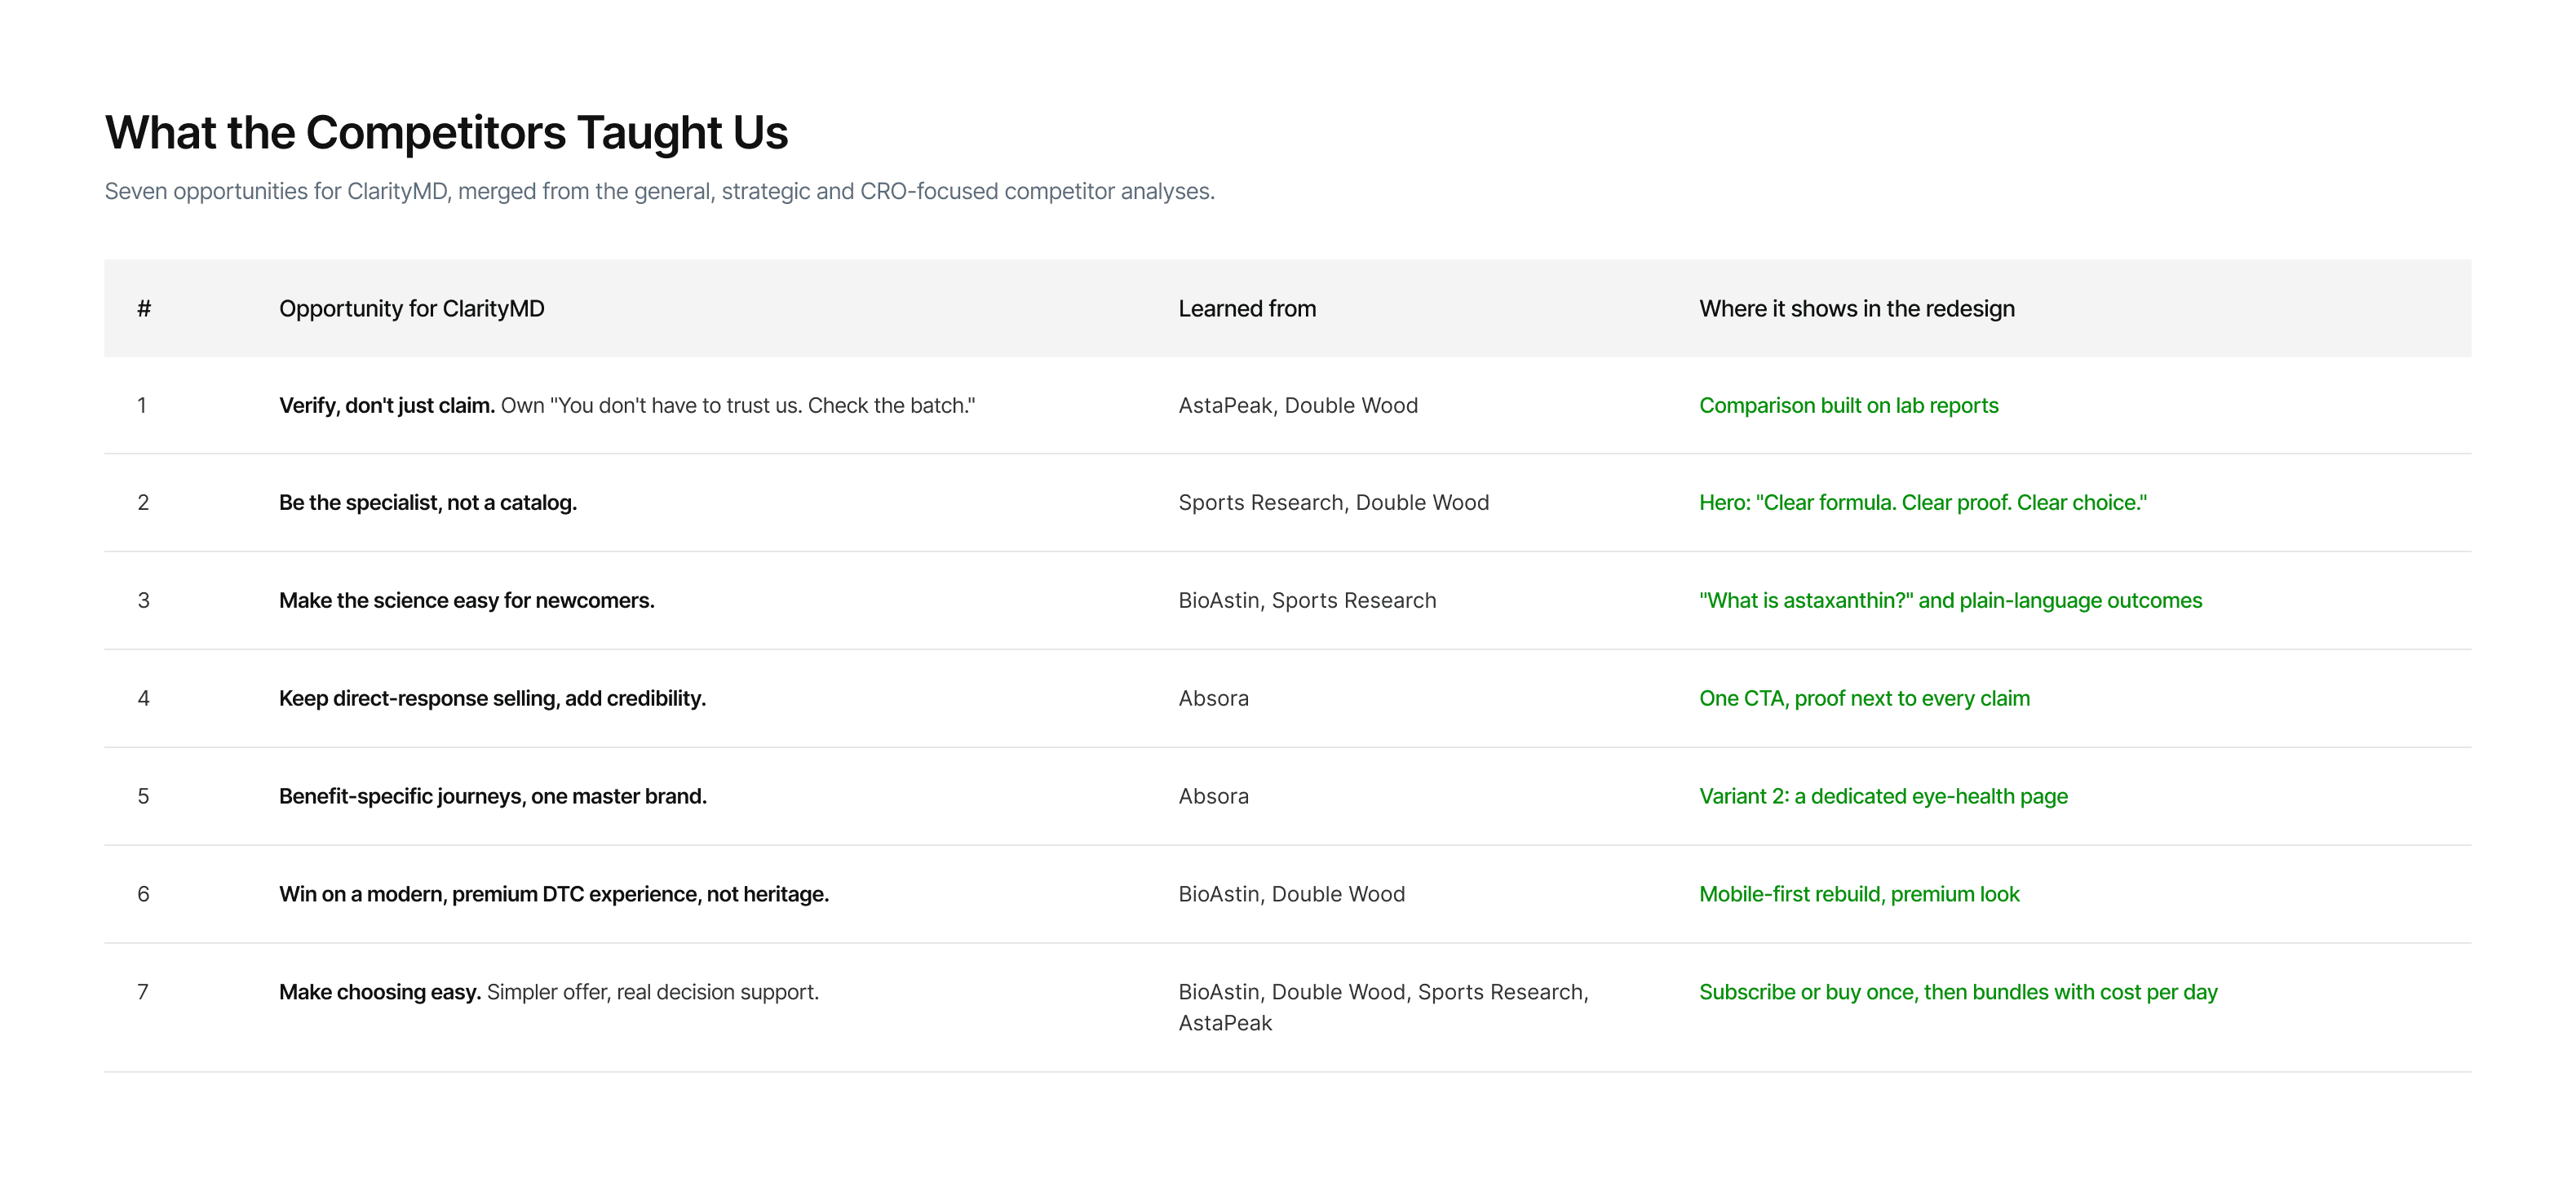Select the row number 6 cell
The width and height of the screenshot is (2576, 1178).
(143, 895)
